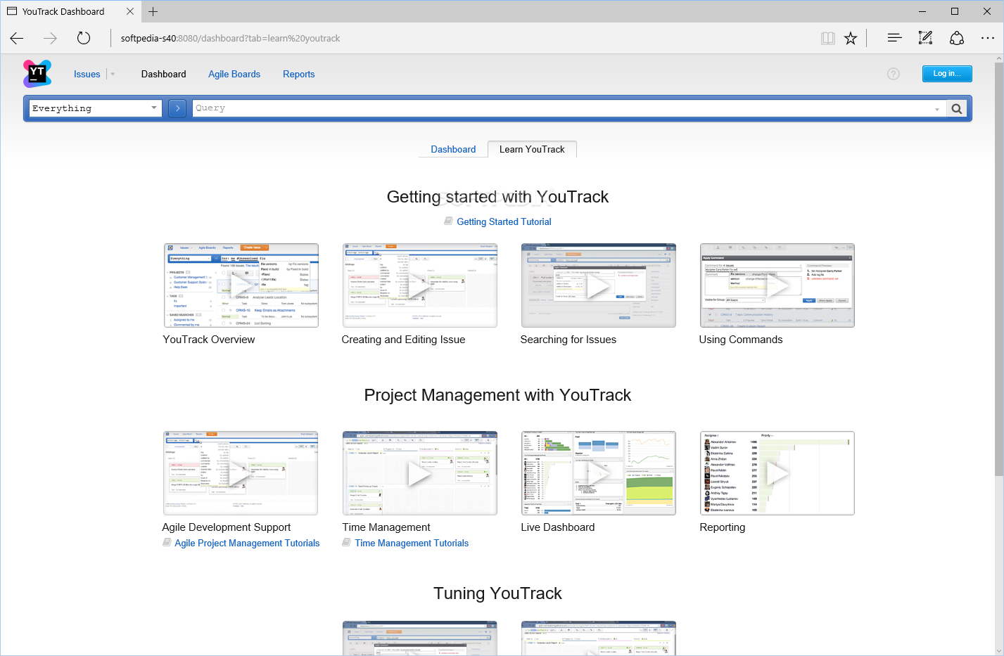The height and width of the screenshot is (656, 1004).
Task: Play the Time Management video
Action: tap(420, 473)
